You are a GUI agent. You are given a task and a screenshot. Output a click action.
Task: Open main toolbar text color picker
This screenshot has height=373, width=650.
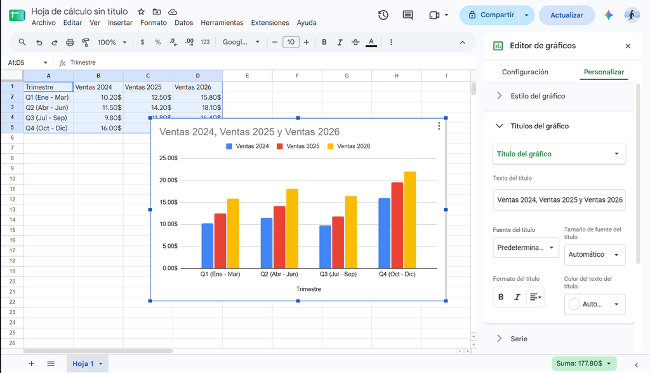pos(371,43)
